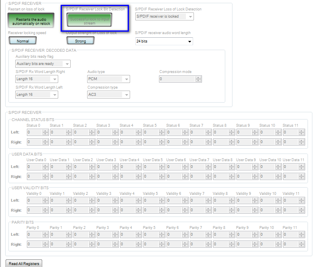Screen dimensions: 318x267
Task: Click the Left User Data 2 spinner arrows
Action: coord(92,167)
